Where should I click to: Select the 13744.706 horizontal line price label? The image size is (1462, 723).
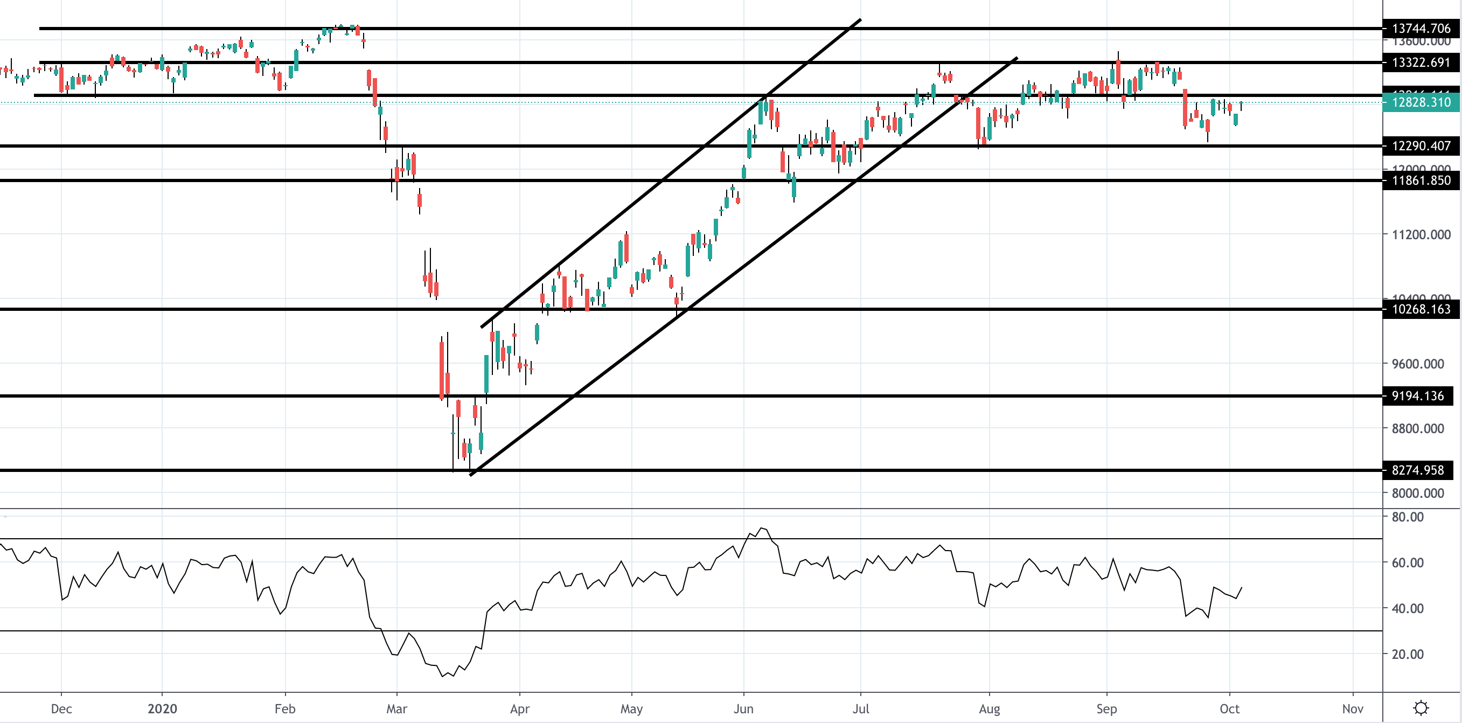[1421, 29]
